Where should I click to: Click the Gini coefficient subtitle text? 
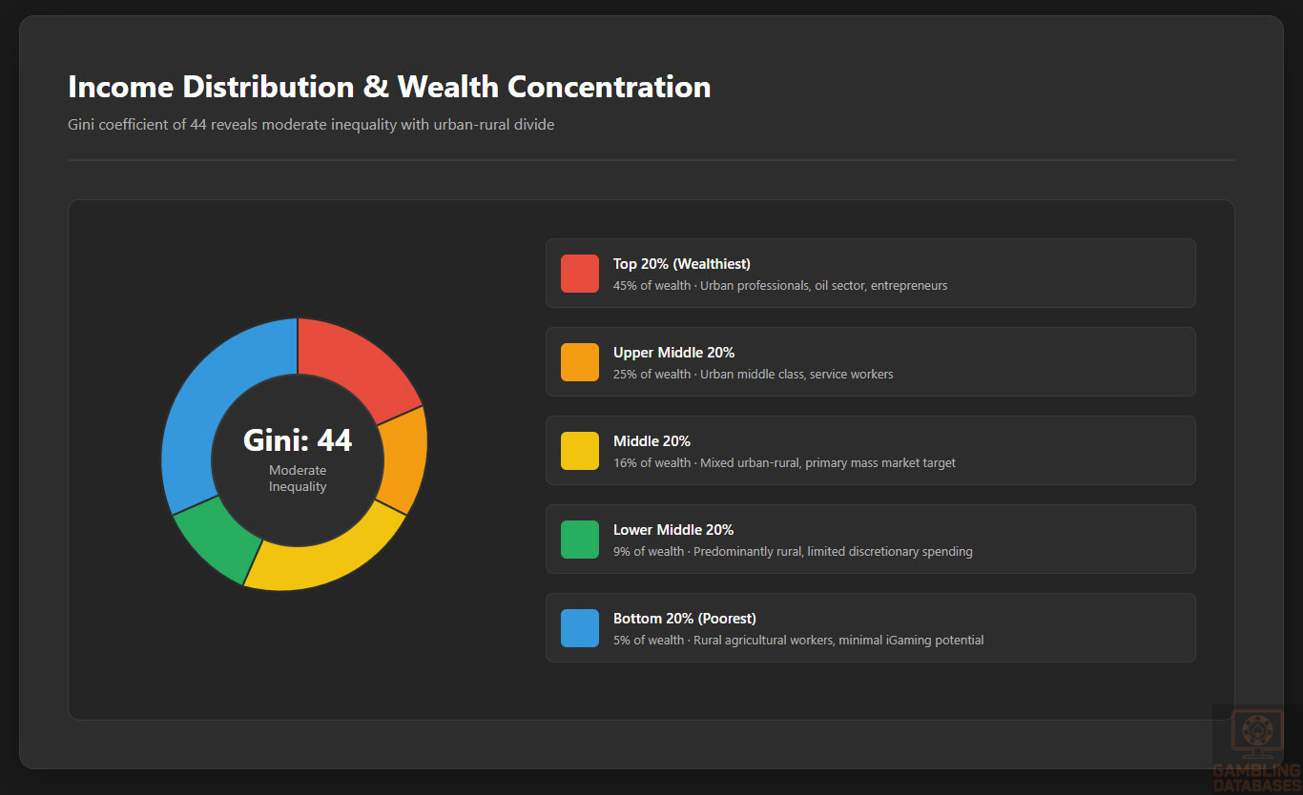click(x=311, y=125)
